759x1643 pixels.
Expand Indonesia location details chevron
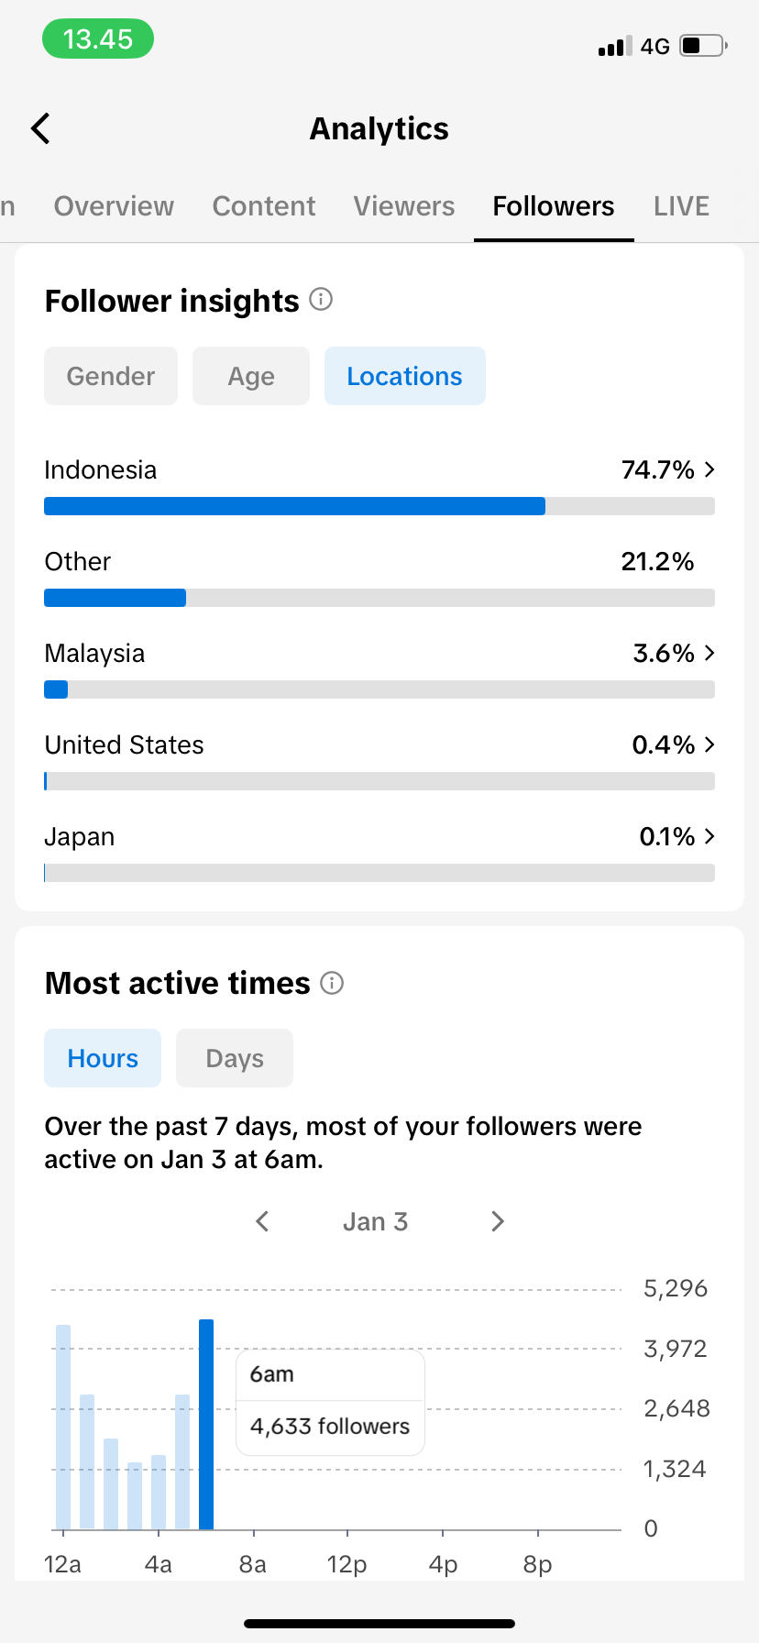click(x=709, y=469)
